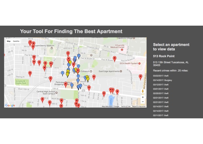The height and width of the screenshot is (144, 203).
Task: Click the 03/22/2017: theft entry
Action: pos(161,76)
